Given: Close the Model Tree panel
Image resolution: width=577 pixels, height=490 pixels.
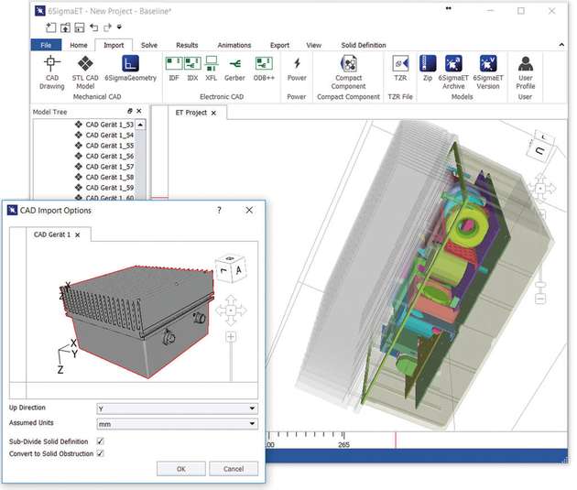Looking at the screenshot, I should click(x=138, y=111).
